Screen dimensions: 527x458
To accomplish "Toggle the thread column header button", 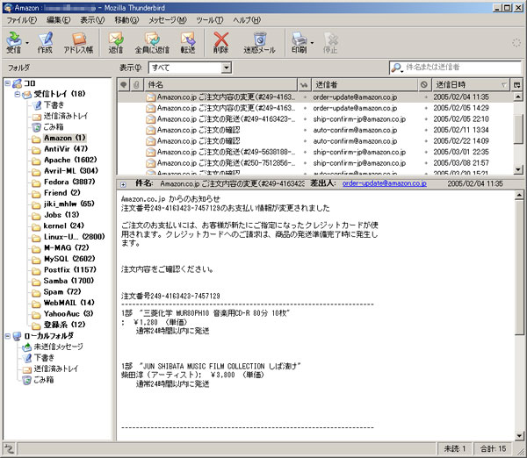I will tap(124, 84).
